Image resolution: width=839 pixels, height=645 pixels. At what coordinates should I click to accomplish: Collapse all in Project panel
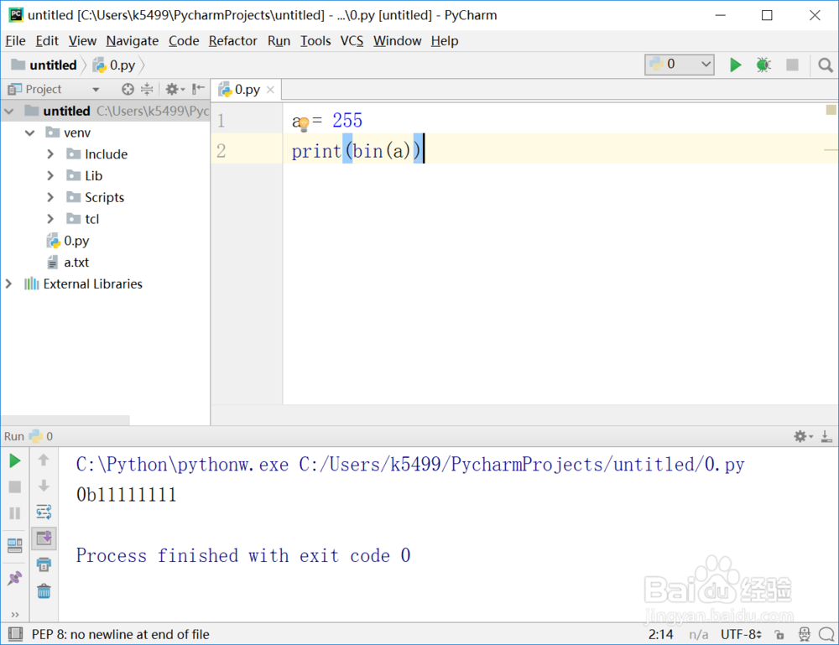pos(147,89)
